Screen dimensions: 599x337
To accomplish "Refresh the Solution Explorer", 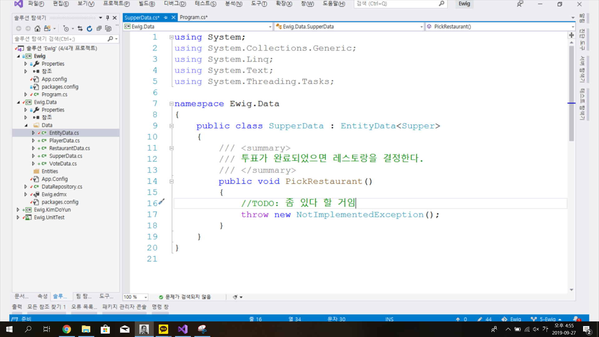I will pos(90,28).
